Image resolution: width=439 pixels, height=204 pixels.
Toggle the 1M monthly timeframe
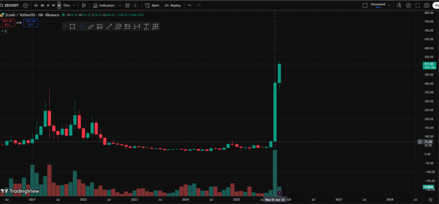[59, 6]
